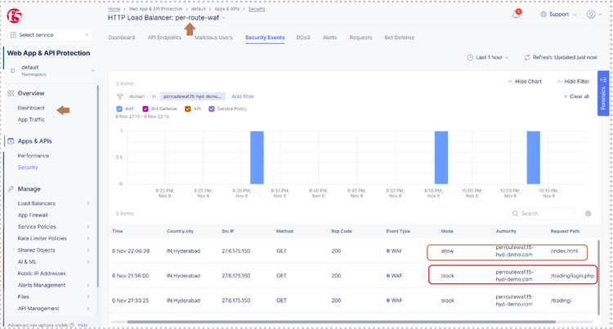
Task: Open the notifications bell
Action: coord(517,14)
